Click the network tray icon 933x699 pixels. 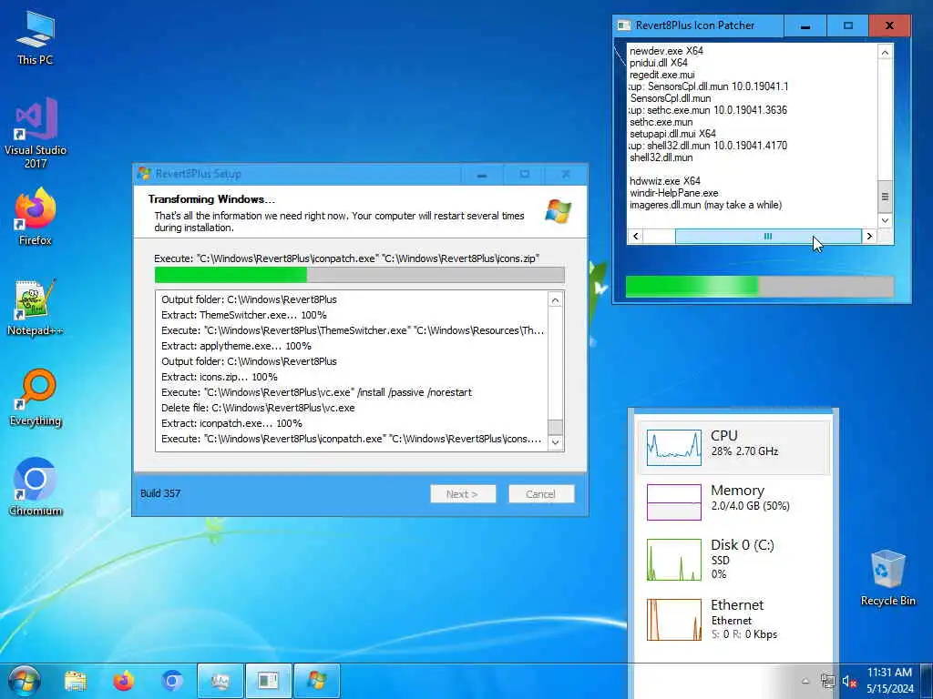(827, 681)
